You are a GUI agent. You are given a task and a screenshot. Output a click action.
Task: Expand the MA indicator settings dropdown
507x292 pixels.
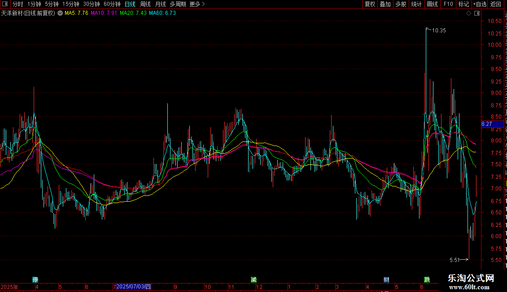click(60, 13)
